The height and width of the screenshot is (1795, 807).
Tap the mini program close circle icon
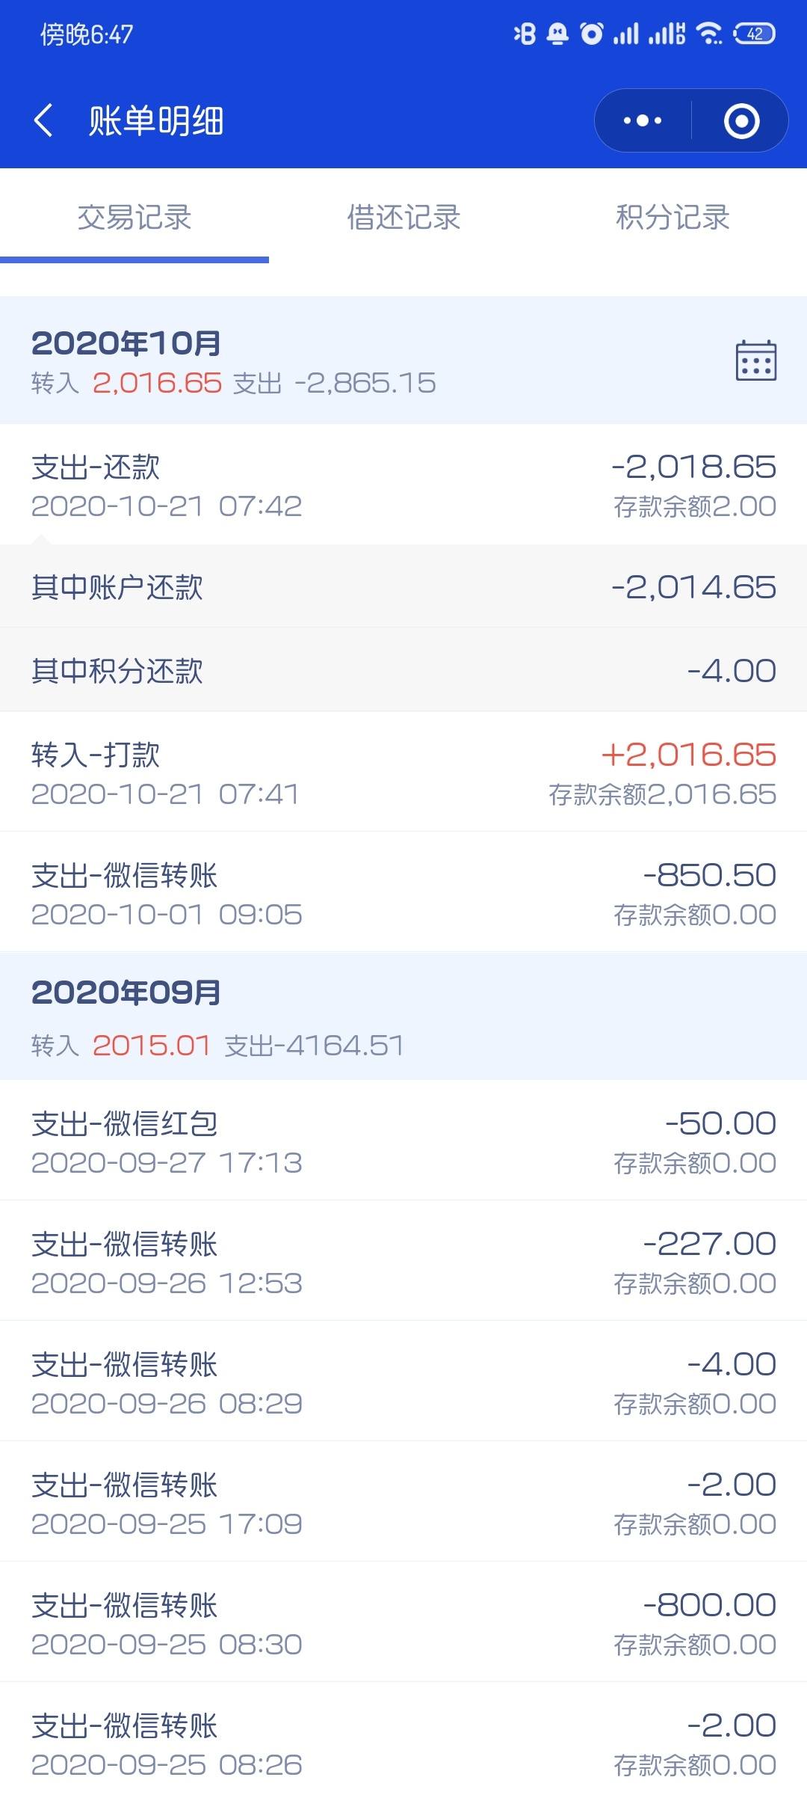(x=741, y=120)
